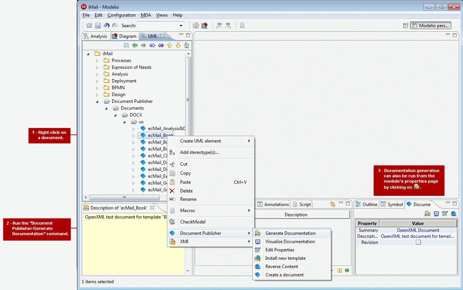Expand the Design folder
463x290 pixels.
(x=97, y=95)
